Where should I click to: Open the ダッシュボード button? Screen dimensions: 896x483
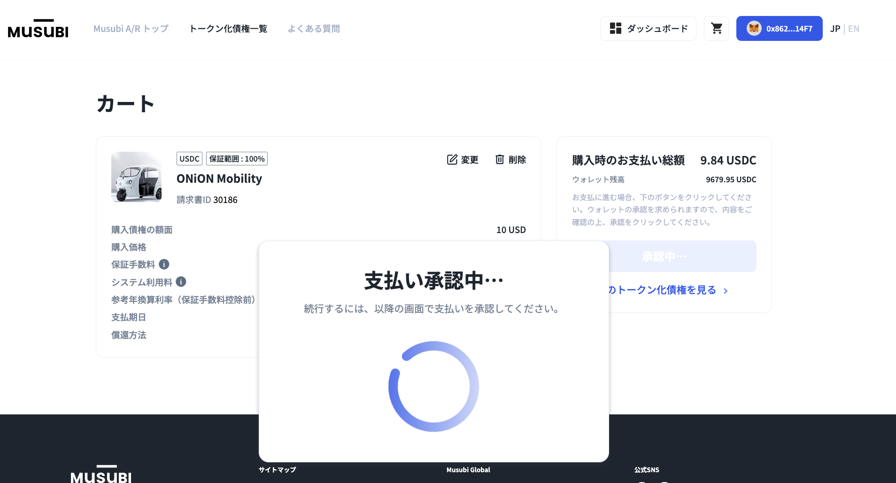coord(648,28)
